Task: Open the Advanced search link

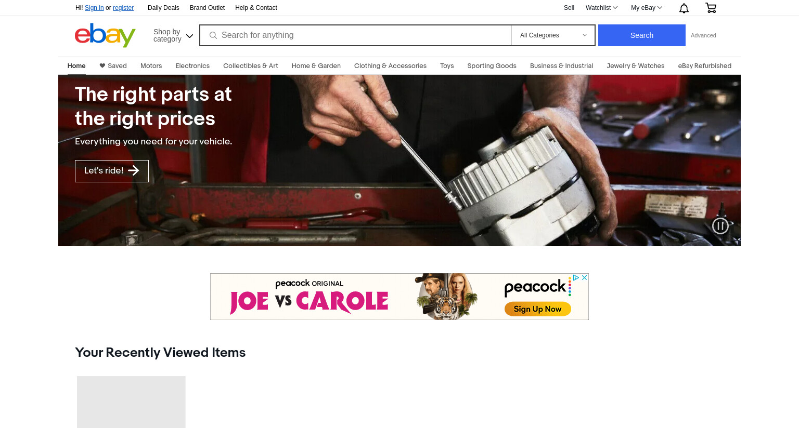Action: coord(703,35)
